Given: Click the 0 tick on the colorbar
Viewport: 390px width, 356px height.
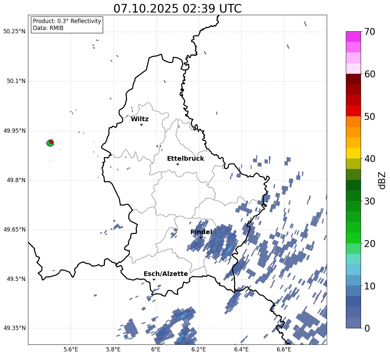Looking at the screenshot, I should (367, 328).
